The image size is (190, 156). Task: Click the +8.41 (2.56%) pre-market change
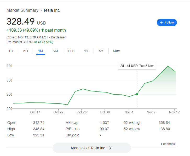tap(43, 42)
